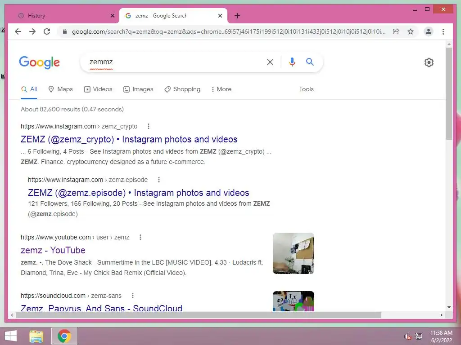Close the History tab
The image size is (461, 345).
coord(112,16)
